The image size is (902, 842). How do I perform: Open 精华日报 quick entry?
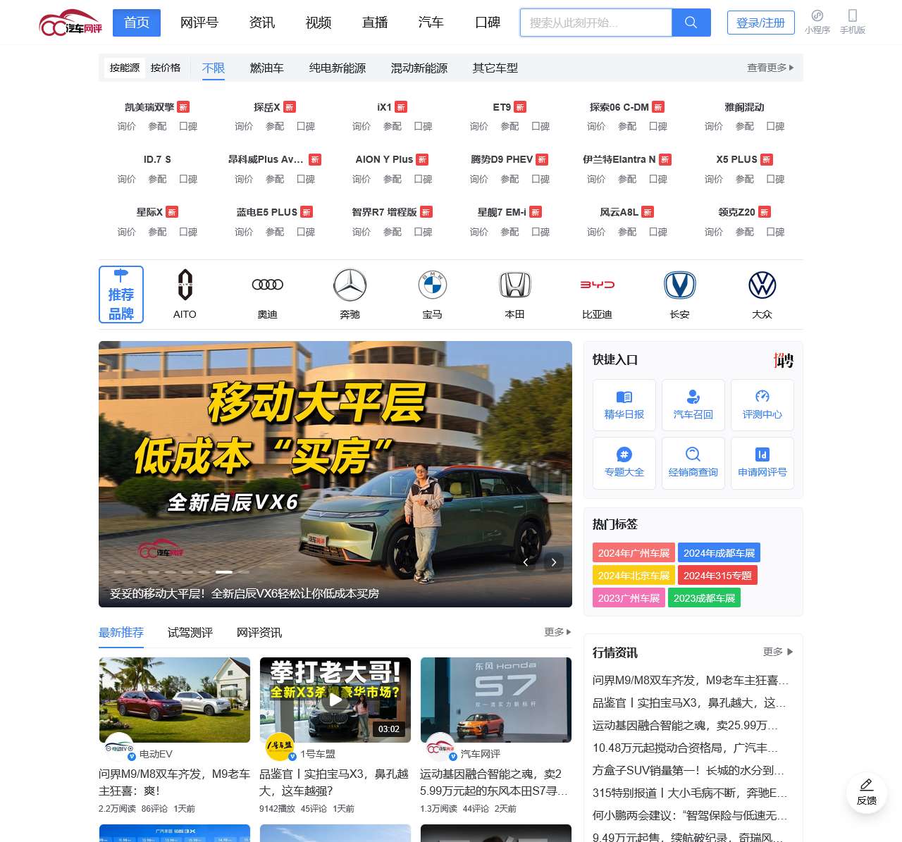point(624,405)
